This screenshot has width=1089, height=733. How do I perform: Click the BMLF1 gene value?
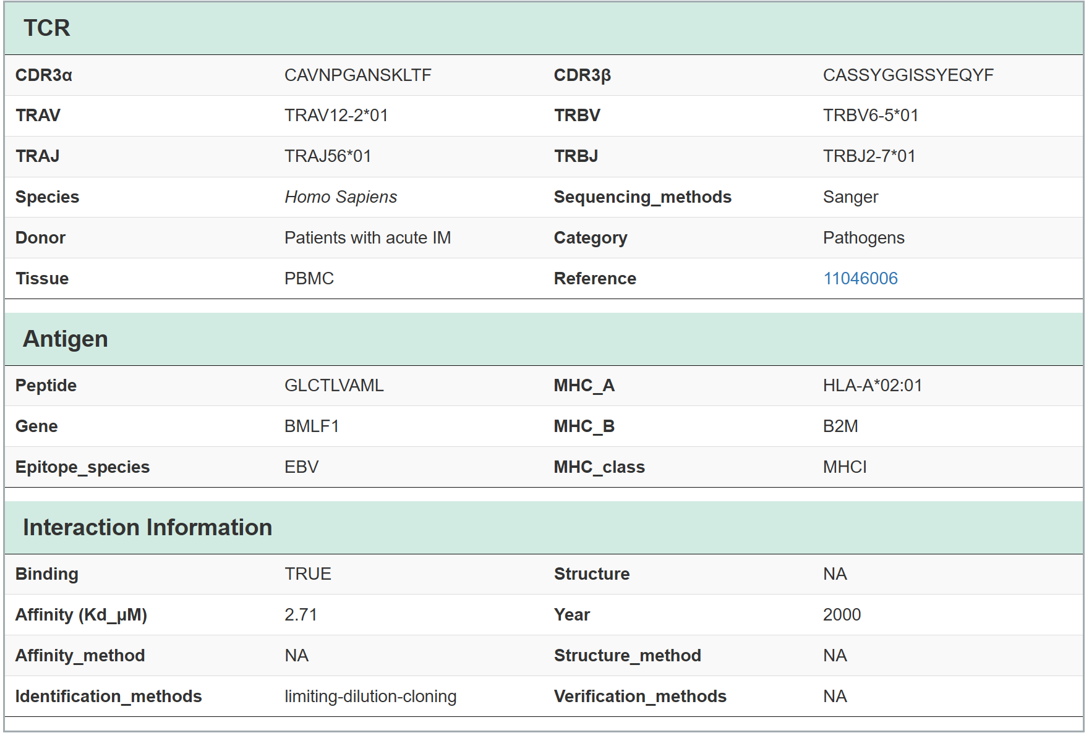311,426
